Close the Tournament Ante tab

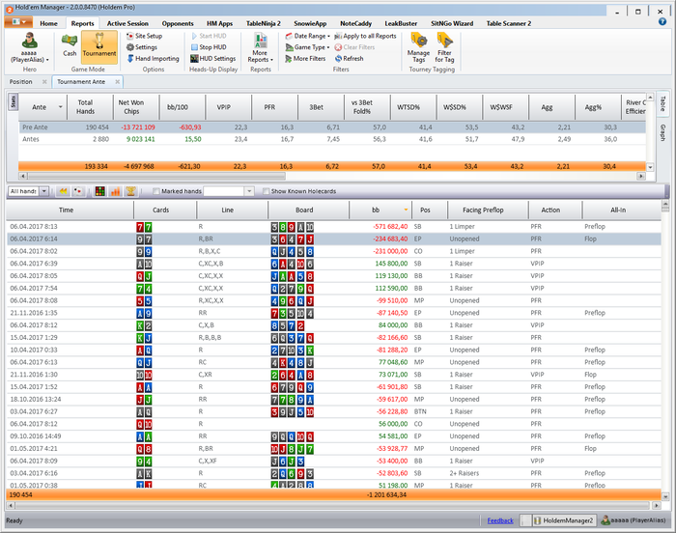tap(117, 81)
